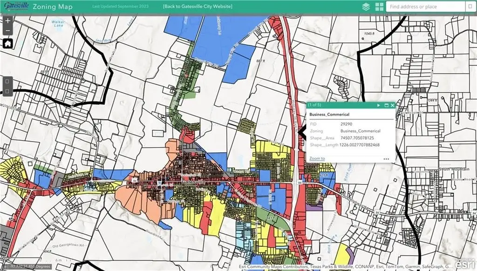This screenshot has width=477, height=271.
Task: Click the upper widget button on left panel
Action: click(7, 81)
